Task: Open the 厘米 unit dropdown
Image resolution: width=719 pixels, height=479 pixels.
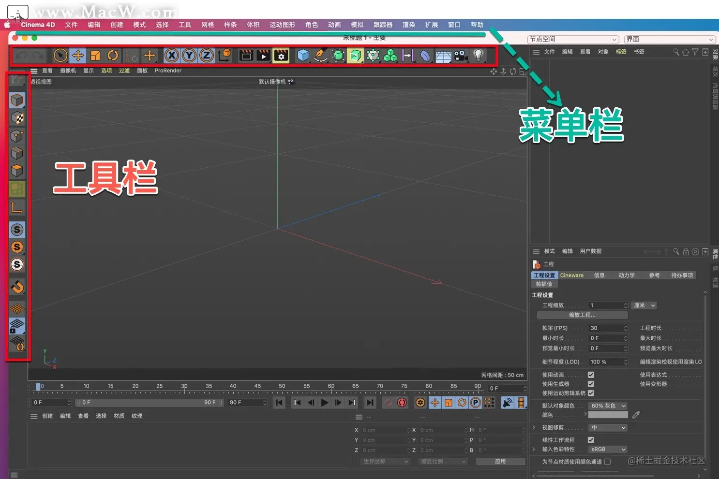Action: click(x=644, y=305)
